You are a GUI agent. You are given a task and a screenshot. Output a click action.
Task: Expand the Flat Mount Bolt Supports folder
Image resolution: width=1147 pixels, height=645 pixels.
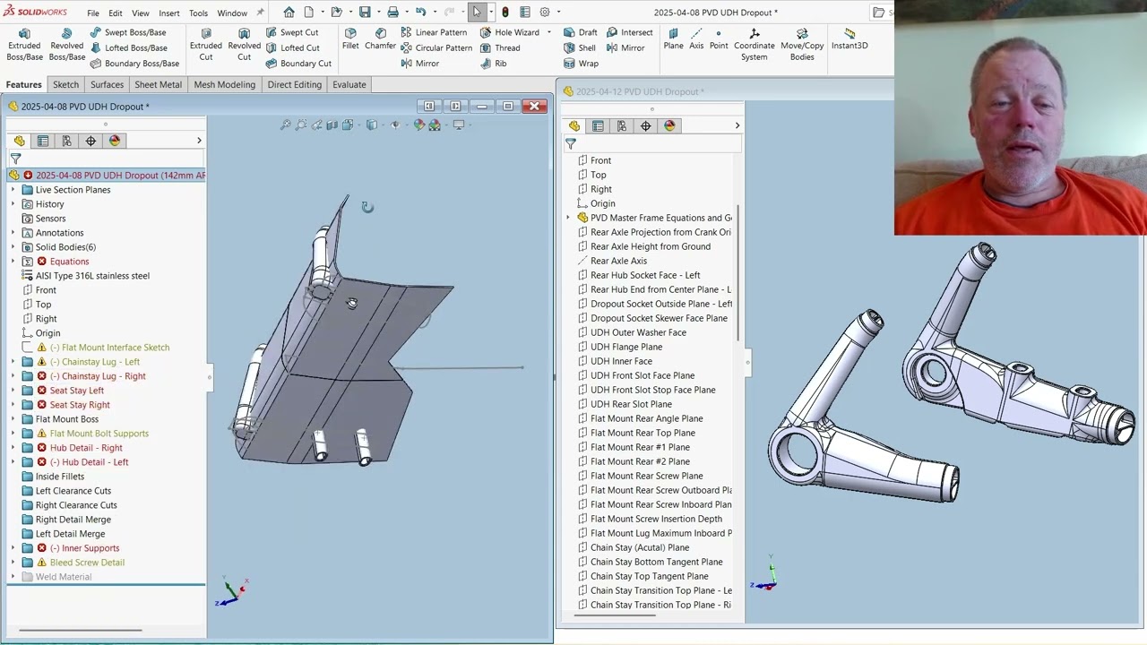click(x=13, y=434)
